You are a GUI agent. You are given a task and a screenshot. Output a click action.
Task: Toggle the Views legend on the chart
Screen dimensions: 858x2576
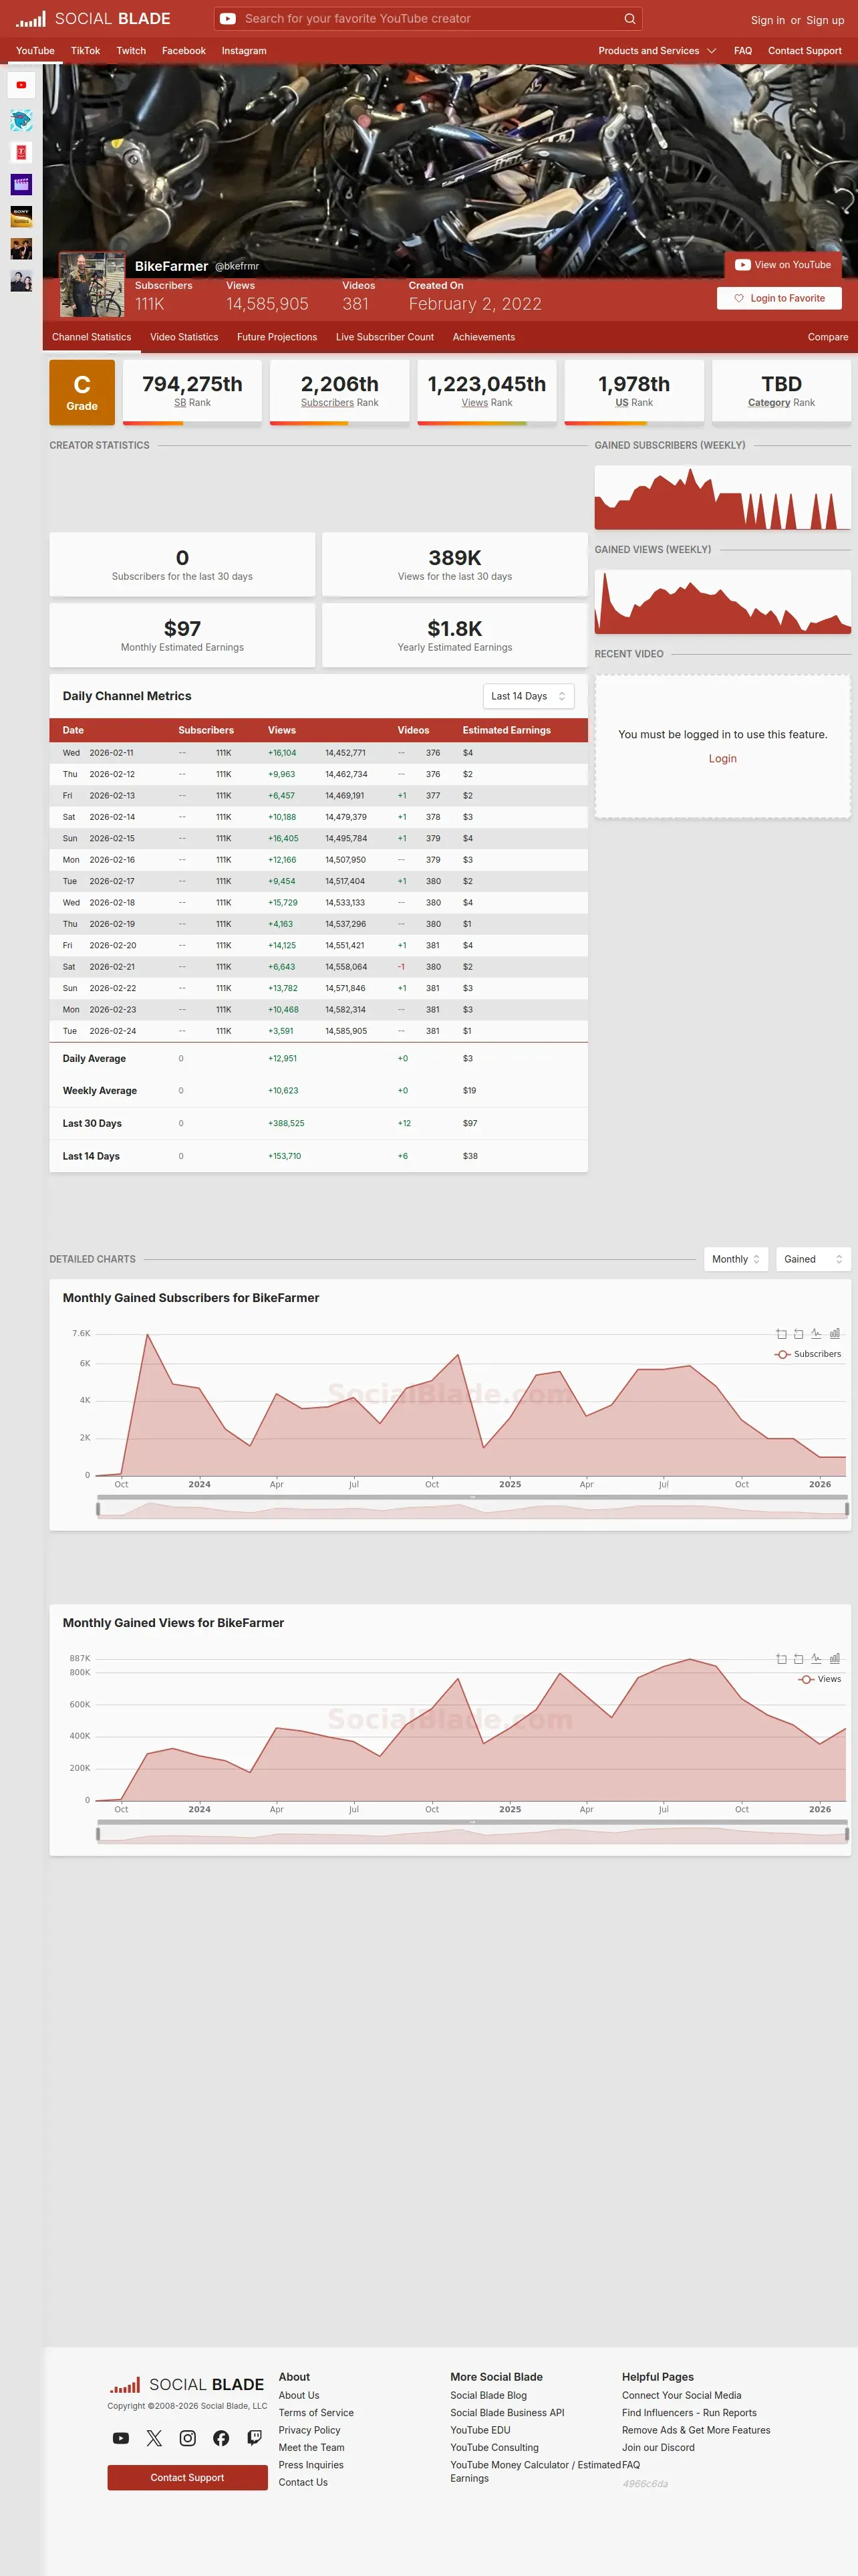point(820,1679)
